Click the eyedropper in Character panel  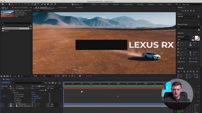(193, 37)
